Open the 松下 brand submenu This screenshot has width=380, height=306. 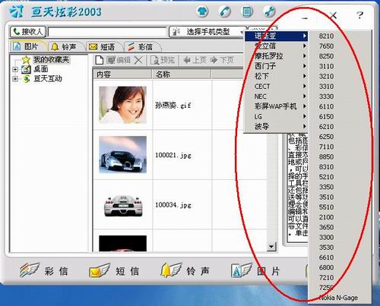click(x=276, y=76)
